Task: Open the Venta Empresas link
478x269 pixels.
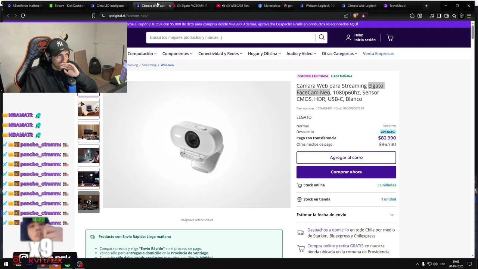Action: 378,53
